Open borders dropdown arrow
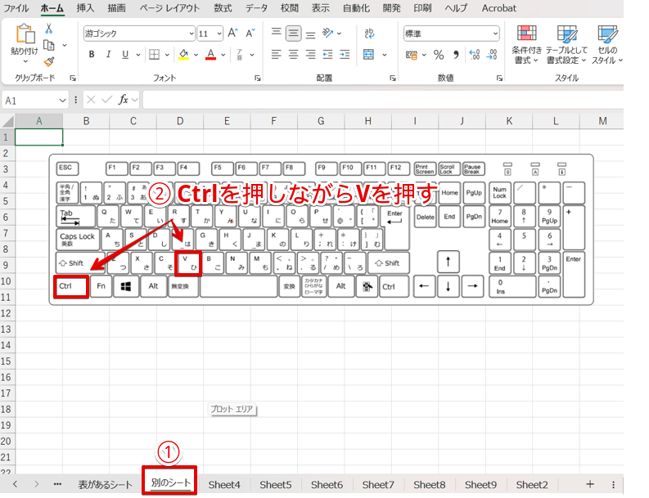649x498 pixels. point(167,55)
